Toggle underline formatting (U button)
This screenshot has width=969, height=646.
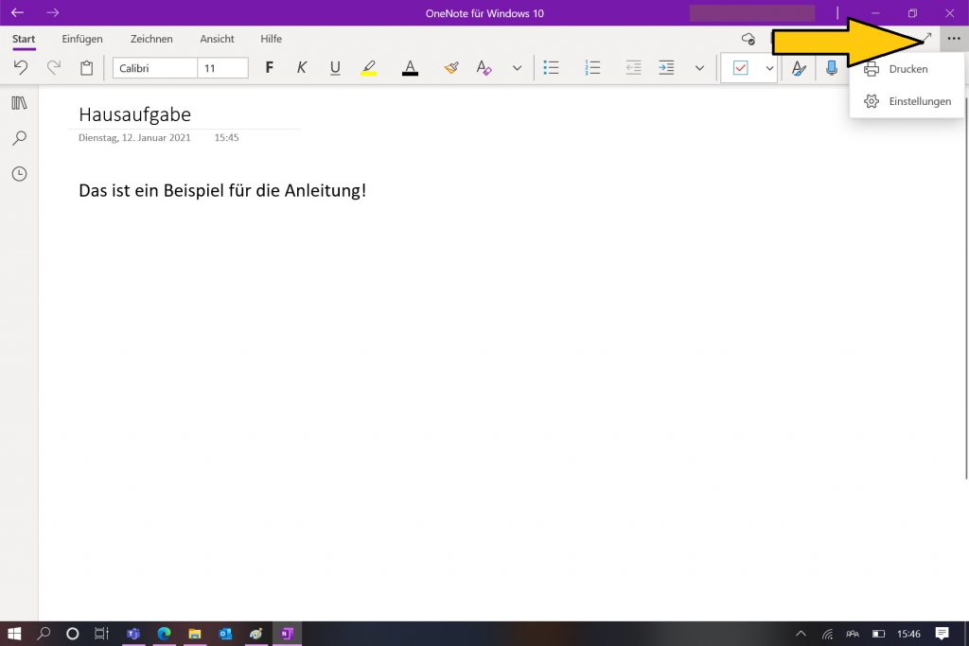[335, 68]
